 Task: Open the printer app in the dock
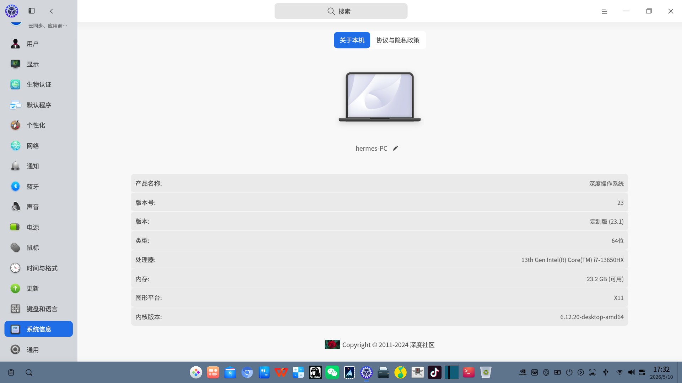pos(384,372)
